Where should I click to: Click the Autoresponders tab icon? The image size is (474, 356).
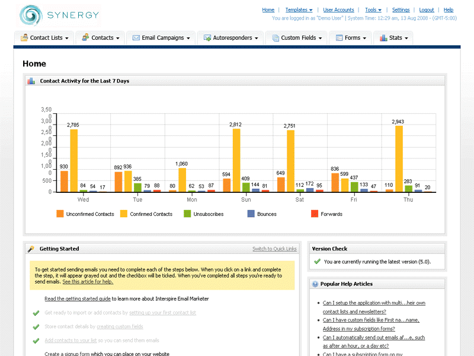207,38
